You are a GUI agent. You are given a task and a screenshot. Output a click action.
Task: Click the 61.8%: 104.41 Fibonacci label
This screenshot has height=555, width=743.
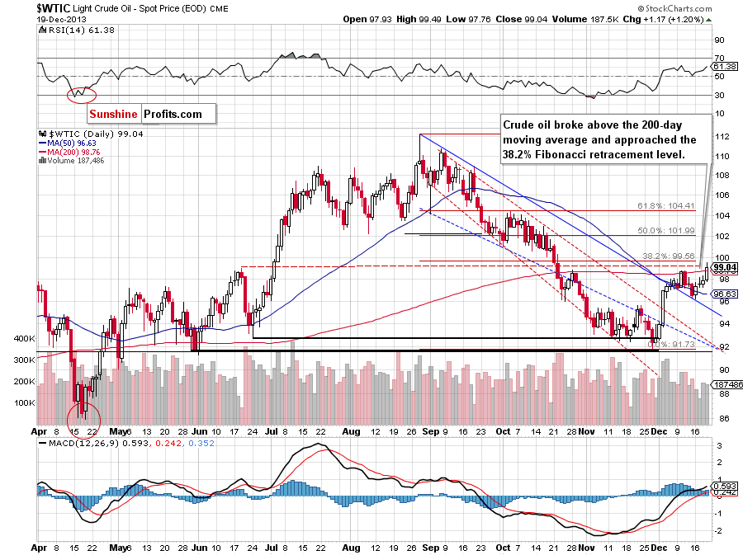(665, 206)
